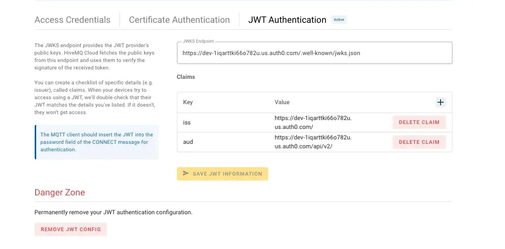The image size is (505, 249).
Task: Click the iss key cell
Action: click(186, 123)
